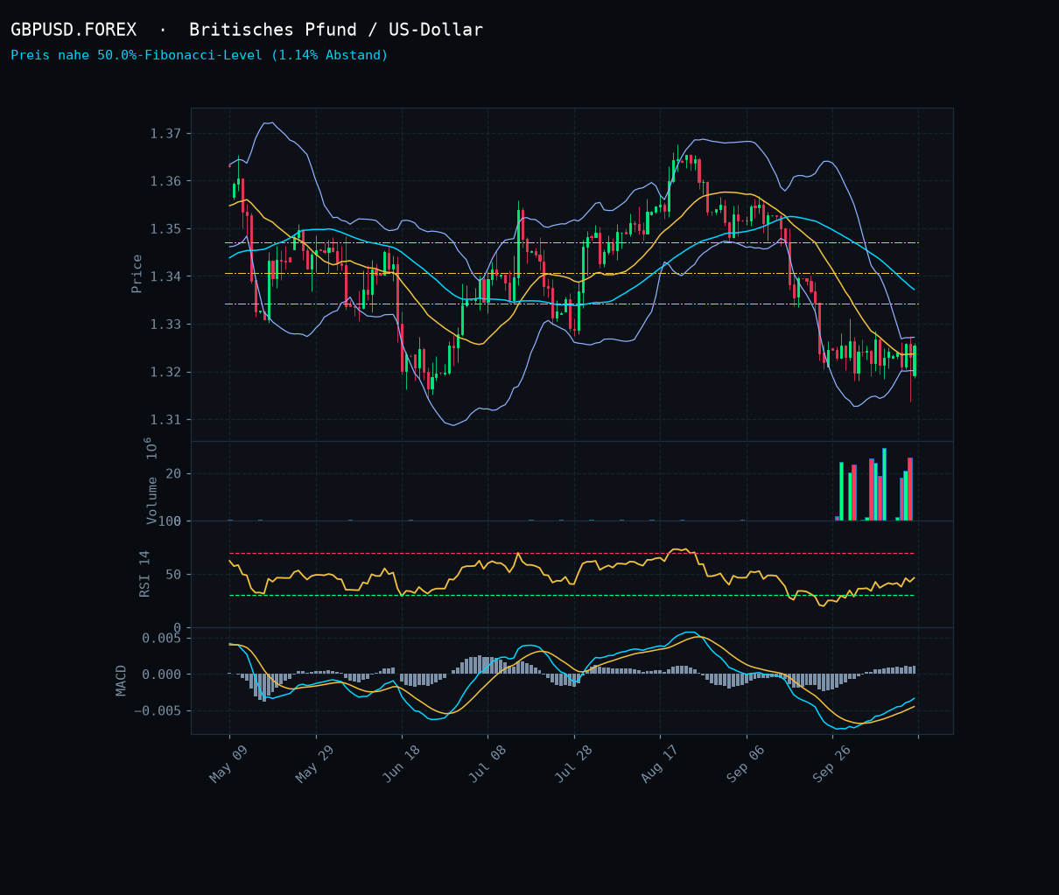Click the 1.36 price axis label

tap(165, 181)
